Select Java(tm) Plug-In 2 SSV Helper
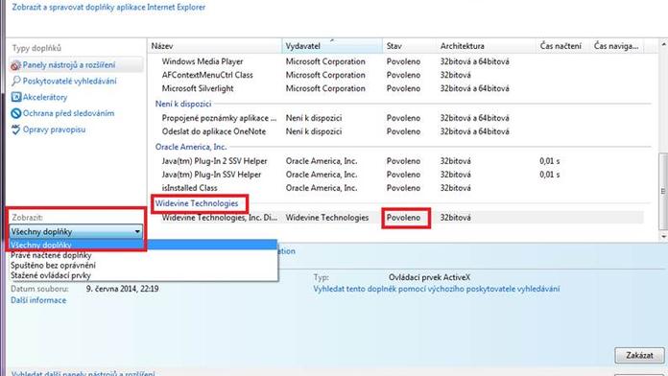The height and width of the screenshot is (376, 668). [x=214, y=161]
